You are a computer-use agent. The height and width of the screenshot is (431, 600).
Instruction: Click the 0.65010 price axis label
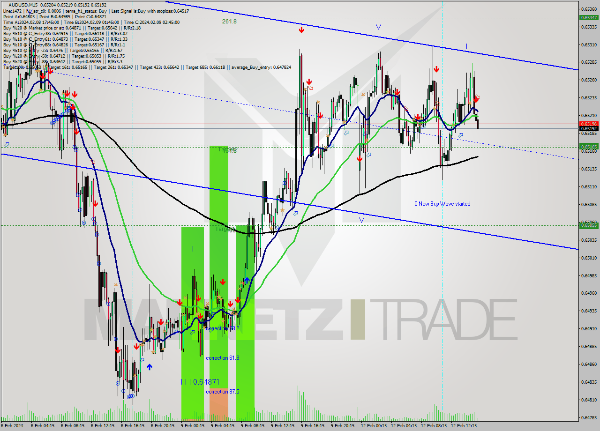[589, 258]
